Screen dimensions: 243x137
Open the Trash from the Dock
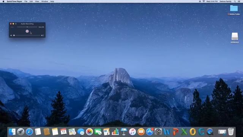click(x=231, y=132)
